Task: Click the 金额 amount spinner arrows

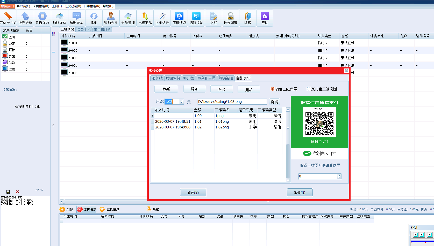Action: (182, 102)
